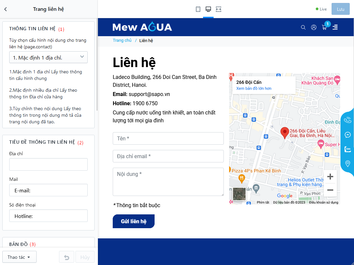The width and height of the screenshot is (354, 265).
Task: Click the Zalo floating icon
Action: pyautogui.click(x=348, y=149)
